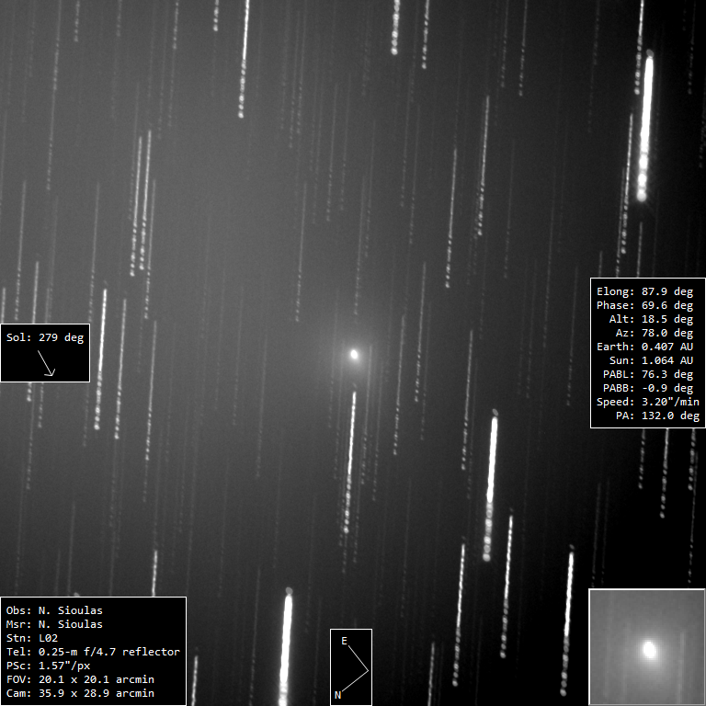The image size is (706, 706).
Task: Click the 'E' compass label
Action: pyautogui.click(x=344, y=641)
